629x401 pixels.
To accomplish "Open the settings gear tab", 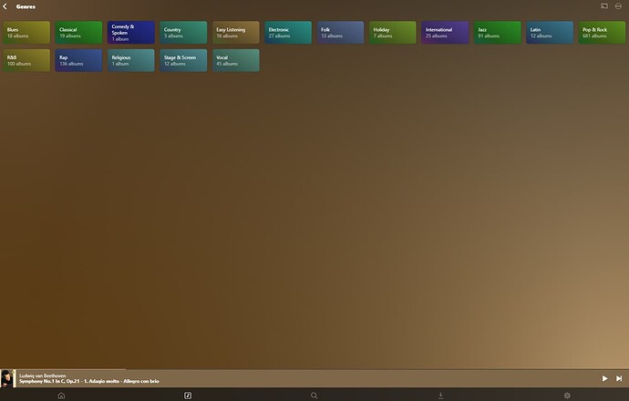I will [567, 396].
